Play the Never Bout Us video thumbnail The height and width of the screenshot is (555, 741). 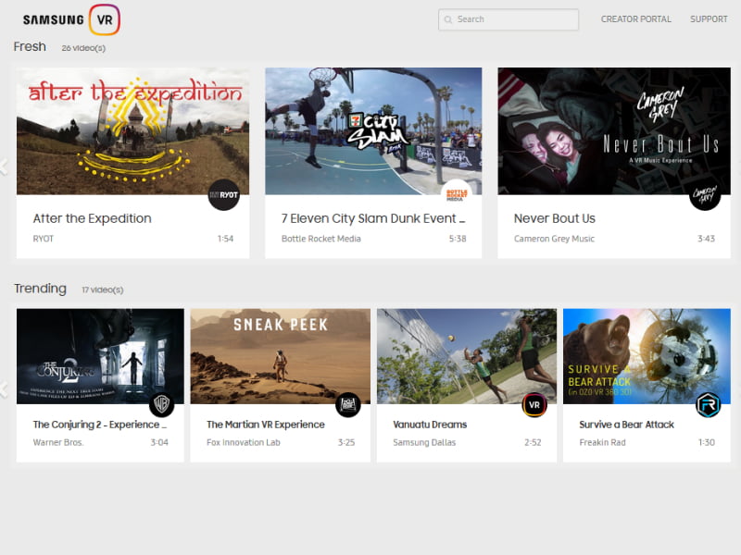613,130
